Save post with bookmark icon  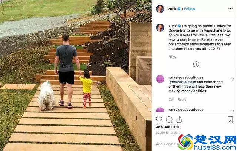pyautogui.click(x=230, y=119)
